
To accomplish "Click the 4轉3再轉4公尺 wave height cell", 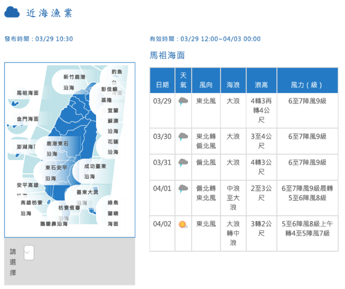I will click(x=261, y=111).
